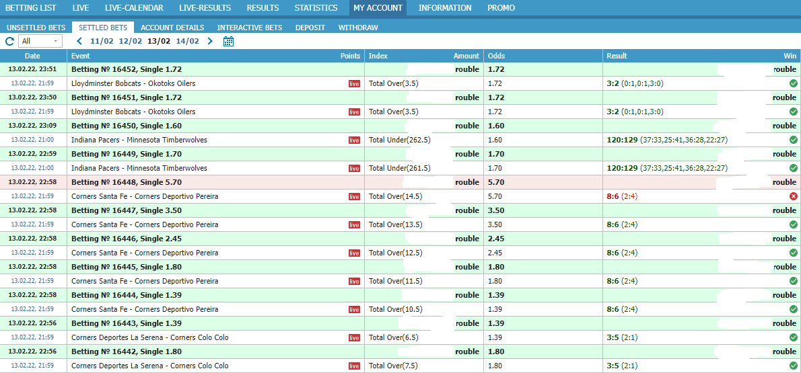The width and height of the screenshot is (801, 373).
Task: Click the green checkmark for Total Over(6.5)
Action: click(793, 337)
